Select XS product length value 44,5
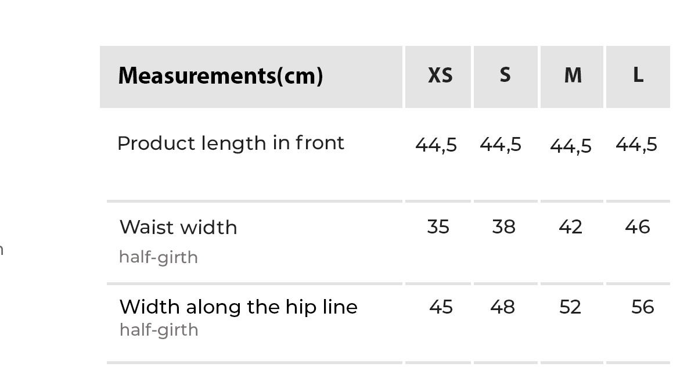Screen dimensions: 673x367 click(436, 145)
